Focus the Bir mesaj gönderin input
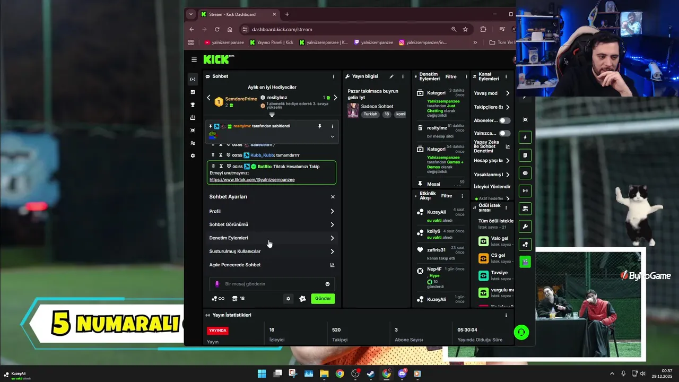Image resolution: width=679 pixels, height=382 pixels. pyautogui.click(x=271, y=284)
